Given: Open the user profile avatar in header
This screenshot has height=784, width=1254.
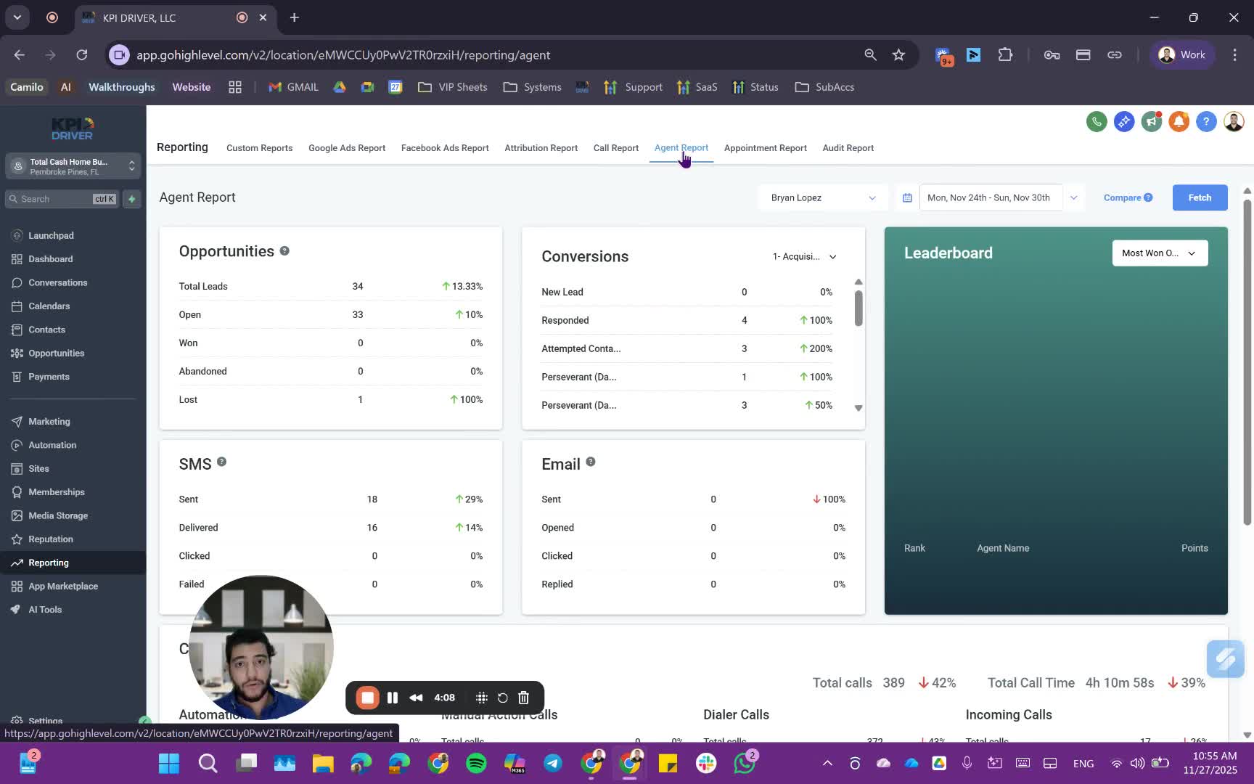Looking at the screenshot, I should pyautogui.click(x=1234, y=121).
